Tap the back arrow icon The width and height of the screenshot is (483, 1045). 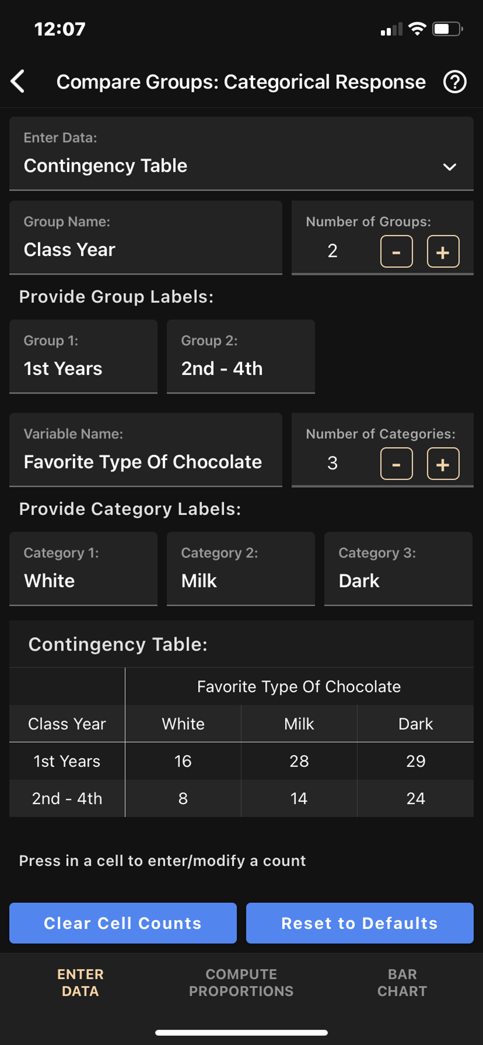click(18, 82)
